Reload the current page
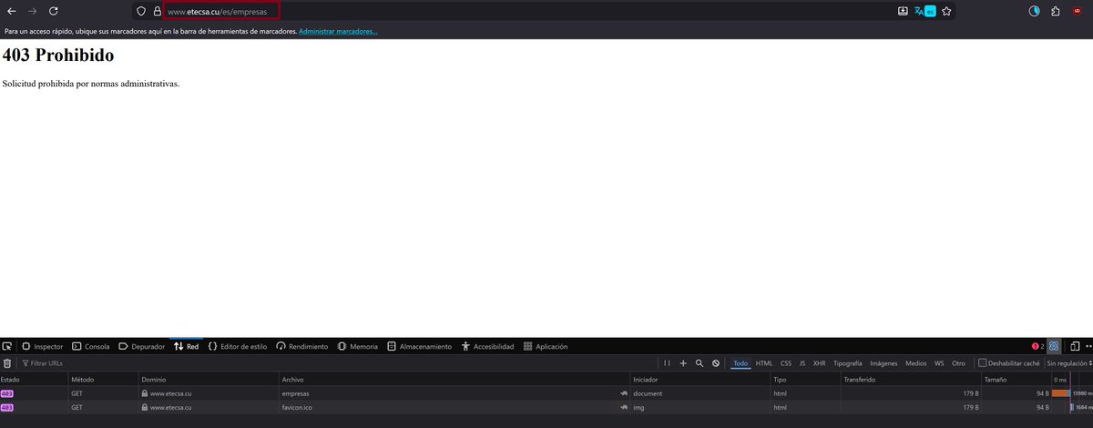1093x428 pixels. coord(54,11)
